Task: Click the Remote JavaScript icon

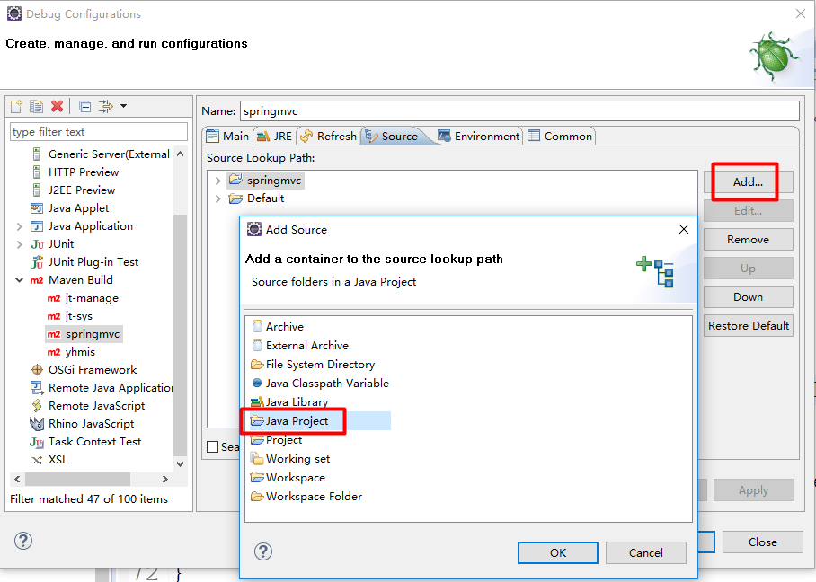Action: (x=37, y=406)
